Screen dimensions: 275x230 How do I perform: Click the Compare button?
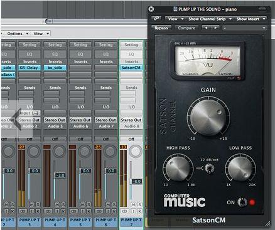click(186, 28)
